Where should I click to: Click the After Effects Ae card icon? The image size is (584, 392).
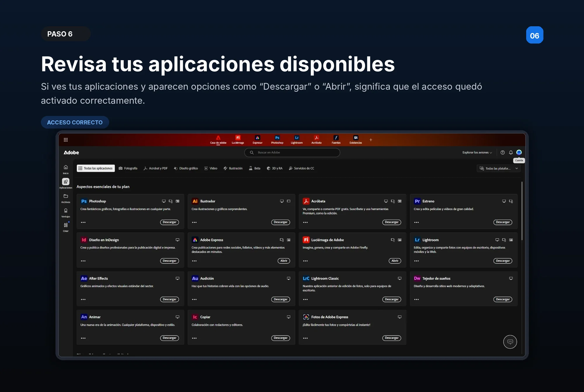point(84,278)
